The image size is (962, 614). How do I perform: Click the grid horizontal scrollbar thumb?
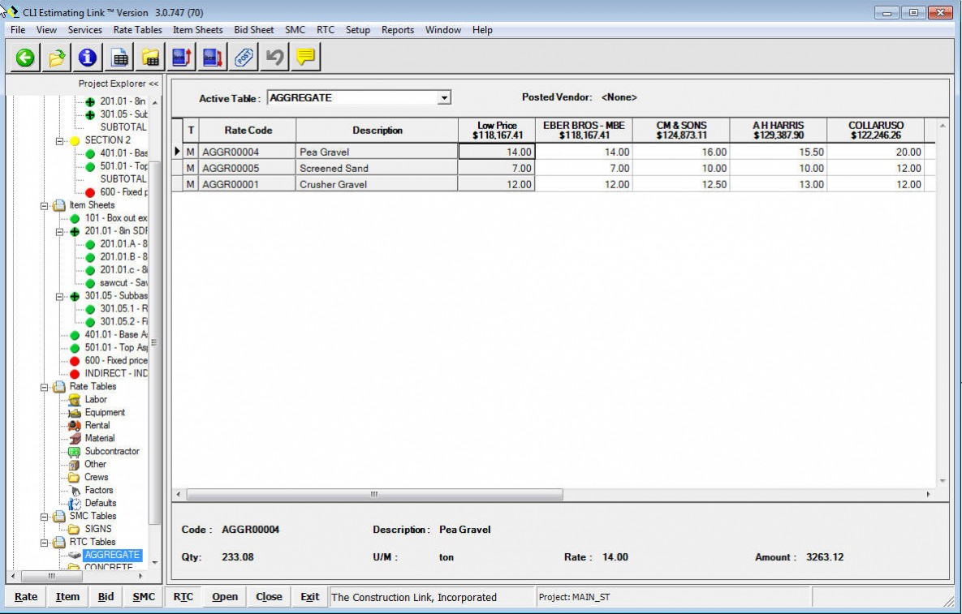374,494
